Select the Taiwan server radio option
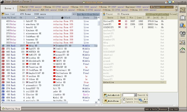 [x=152, y=7]
